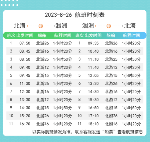This screenshot has width=150, height=142.
Task: Click the ship 北游25 in the 11:10 row
Action: [x=111, y=59]
